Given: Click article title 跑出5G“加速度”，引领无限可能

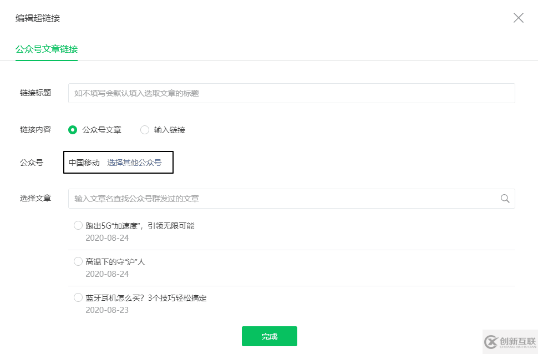Looking at the screenshot, I should coord(140,226).
